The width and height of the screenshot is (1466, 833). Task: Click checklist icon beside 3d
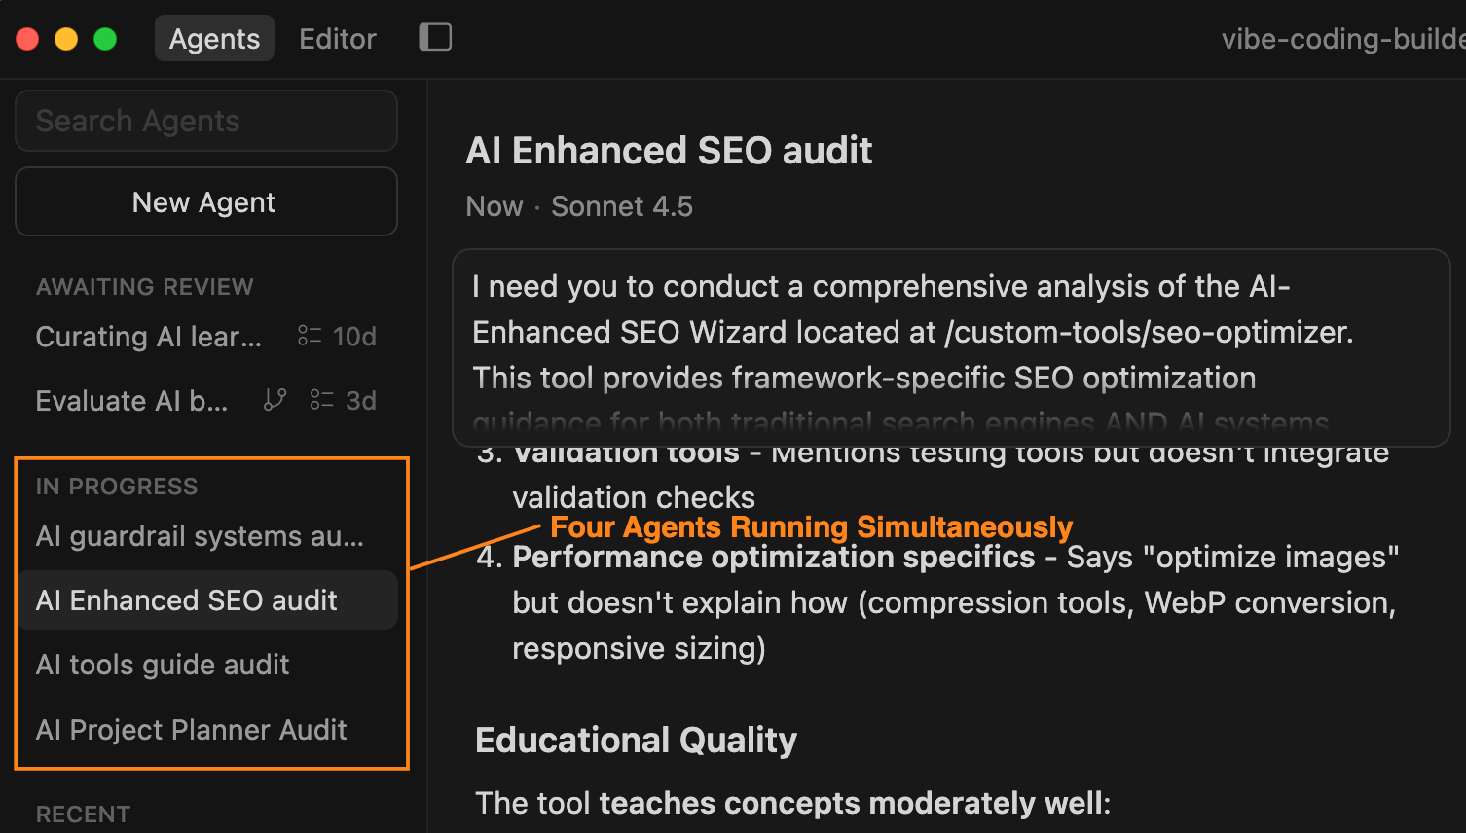pyautogui.click(x=321, y=400)
